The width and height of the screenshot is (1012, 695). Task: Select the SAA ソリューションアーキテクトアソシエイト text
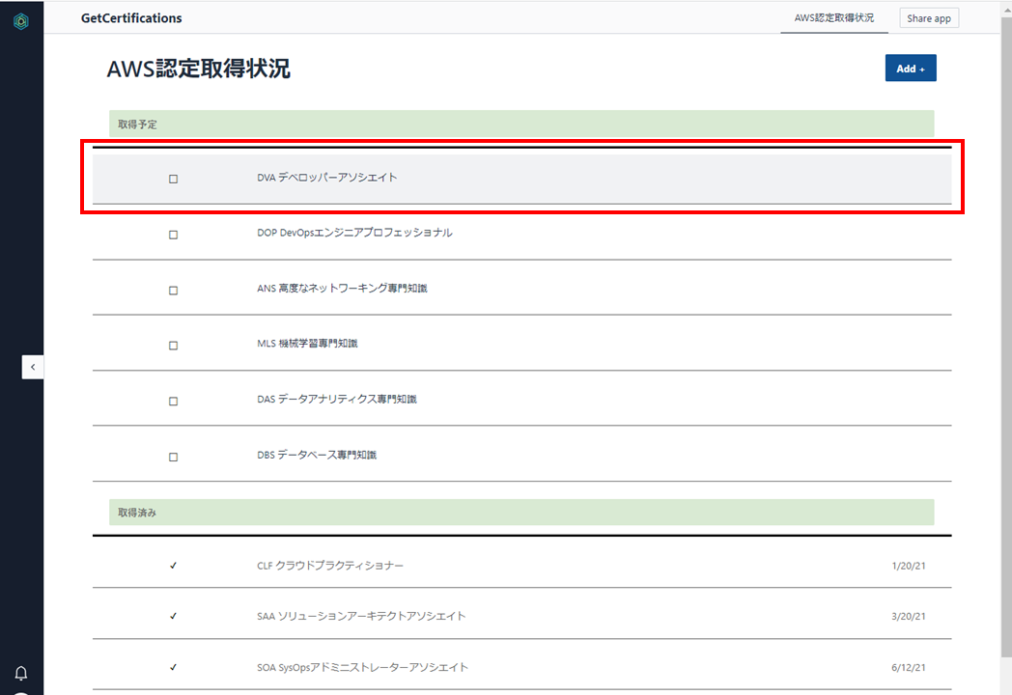click(x=361, y=616)
